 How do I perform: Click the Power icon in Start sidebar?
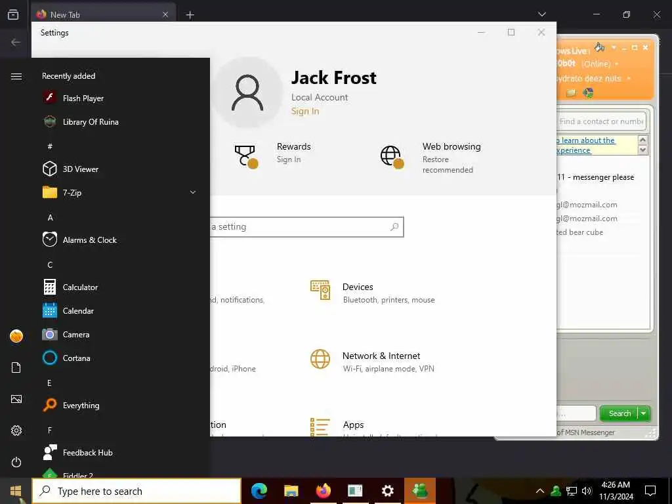pyautogui.click(x=16, y=462)
